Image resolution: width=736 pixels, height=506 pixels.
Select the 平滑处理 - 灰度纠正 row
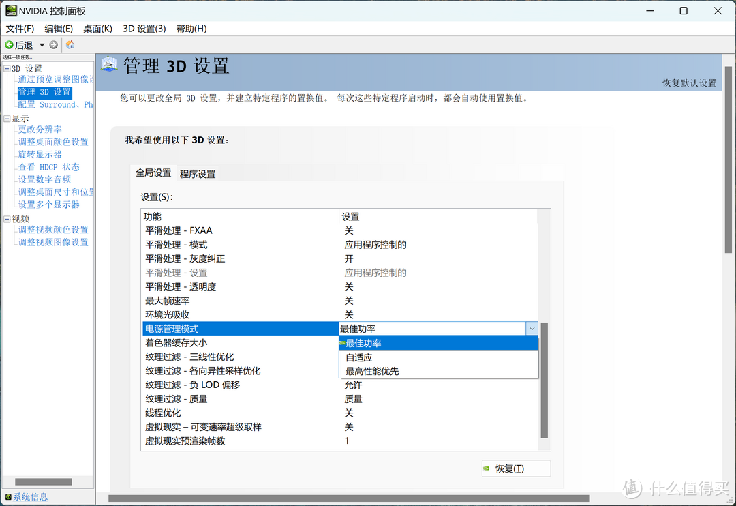coord(339,259)
